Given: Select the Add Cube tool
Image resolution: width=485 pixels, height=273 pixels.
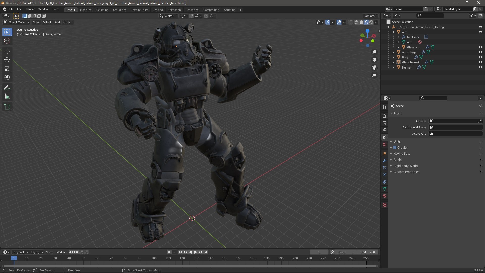Looking at the screenshot, I should pos(7,107).
